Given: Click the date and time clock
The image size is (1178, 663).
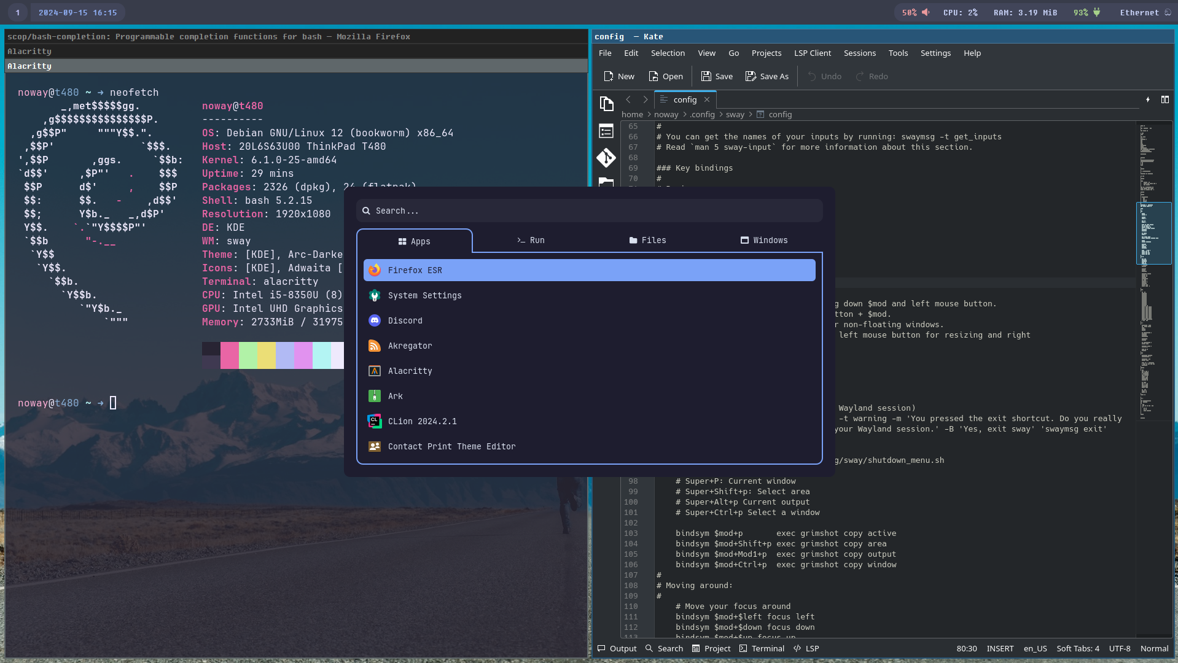Looking at the screenshot, I should coord(77,12).
